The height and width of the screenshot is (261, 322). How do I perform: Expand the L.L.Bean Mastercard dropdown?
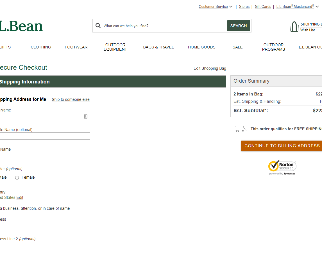click(x=297, y=6)
